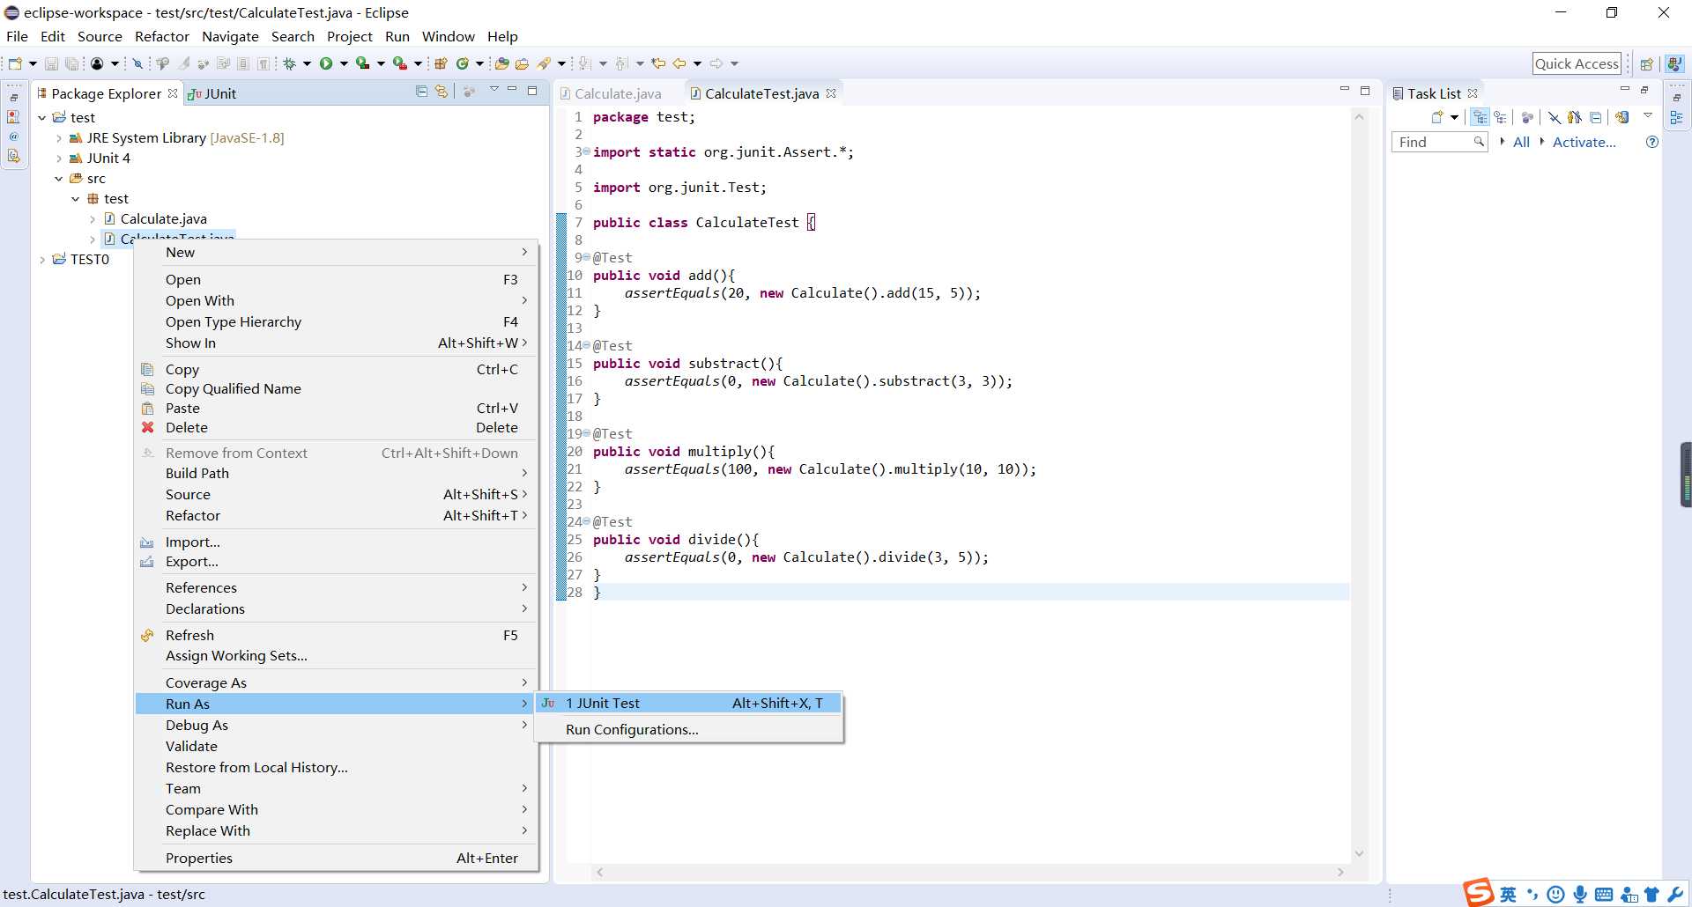Image resolution: width=1692 pixels, height=907 pixels.
Task: Click the Skip All Breakpoints toolbar icon
Action: (137, 63)
